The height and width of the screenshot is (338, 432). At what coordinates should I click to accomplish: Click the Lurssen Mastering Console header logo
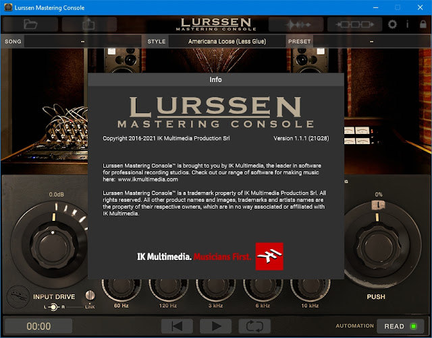point(216,24)
